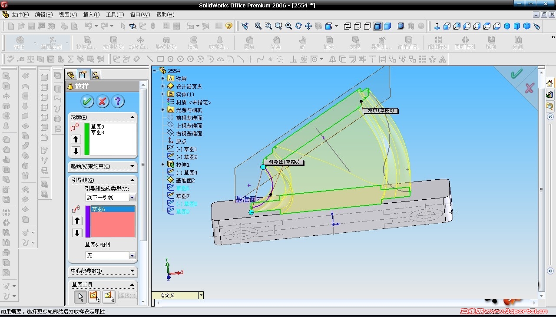Accept the loft with the green checkmark
Viewport: 556px width, 317px height.
(87, 102)
